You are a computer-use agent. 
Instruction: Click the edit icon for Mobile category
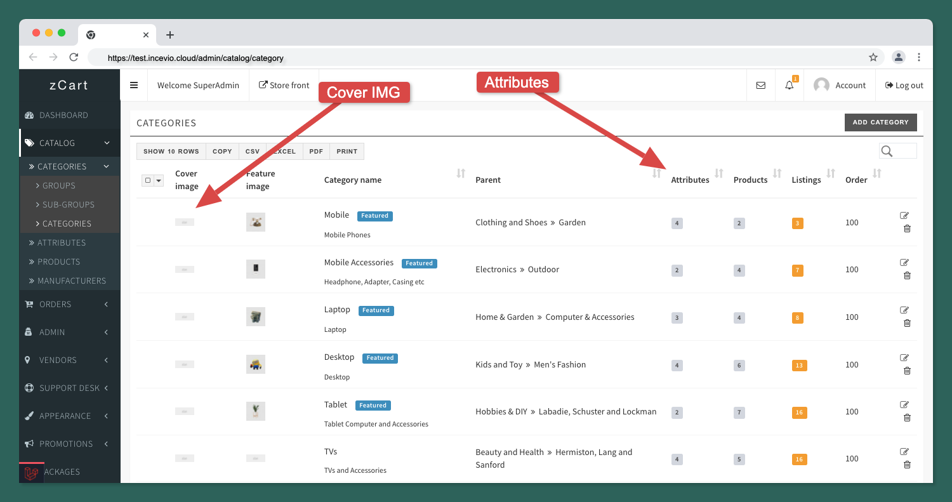click(904, 215)
